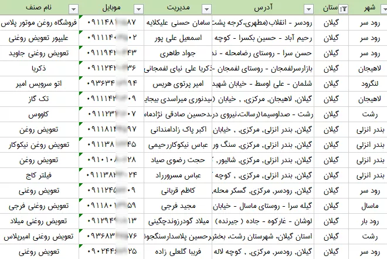
Task: Select the manager cell حجت رضوی صیاد
Action: [178, 160]
